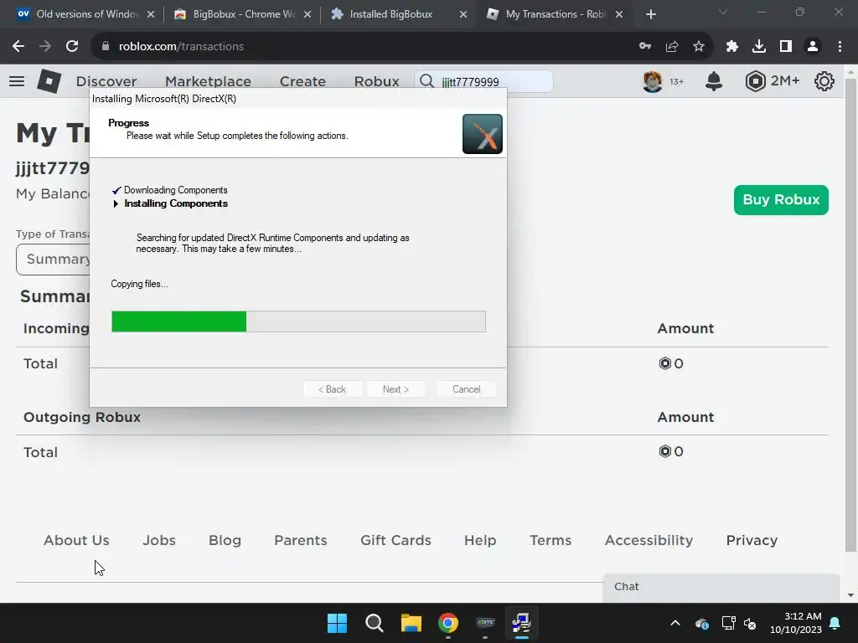Show hidden system tray icons chevron
The height and width of the screenshot is (643, 858).
tap(675, 623)
